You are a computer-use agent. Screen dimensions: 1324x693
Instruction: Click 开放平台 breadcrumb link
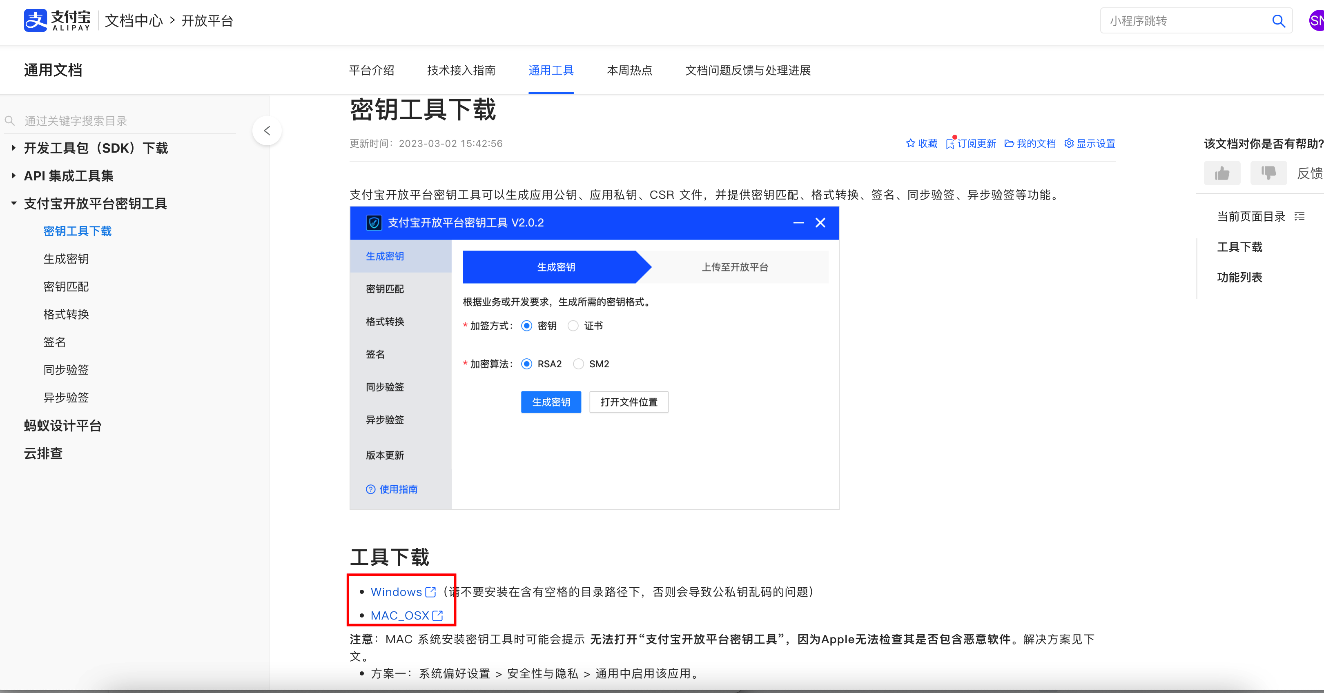pos(207,20)
